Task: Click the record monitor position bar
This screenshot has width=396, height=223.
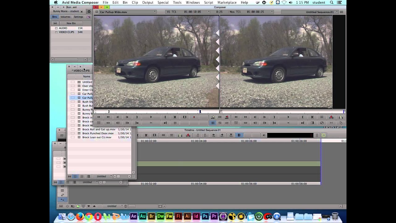Action: [282, 111]
